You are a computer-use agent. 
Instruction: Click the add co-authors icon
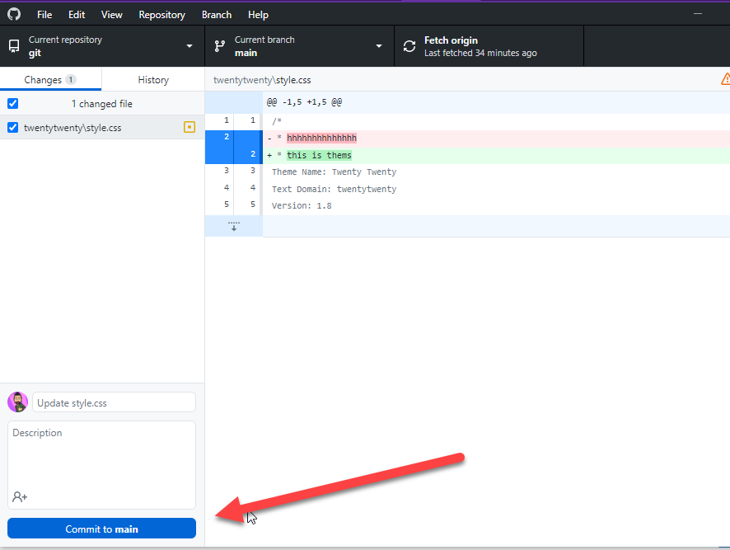[x=20, y=497]
